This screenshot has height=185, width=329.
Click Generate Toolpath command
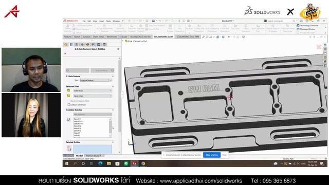click(132, 28)
